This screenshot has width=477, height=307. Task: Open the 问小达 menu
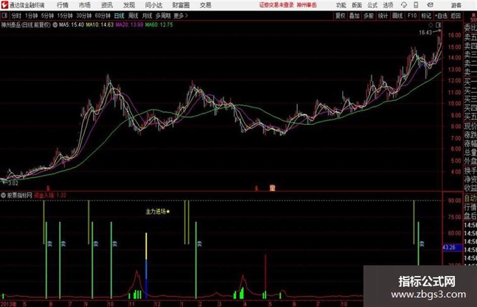coord(153,5)
